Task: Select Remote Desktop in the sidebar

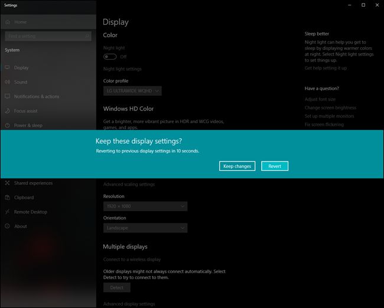Action: tap(48, 212)
